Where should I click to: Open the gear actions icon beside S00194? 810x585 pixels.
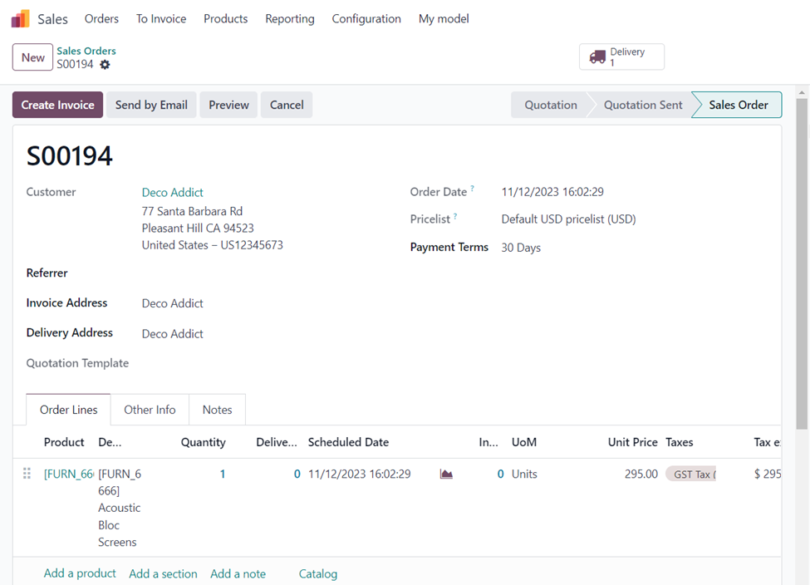[105, 65]
